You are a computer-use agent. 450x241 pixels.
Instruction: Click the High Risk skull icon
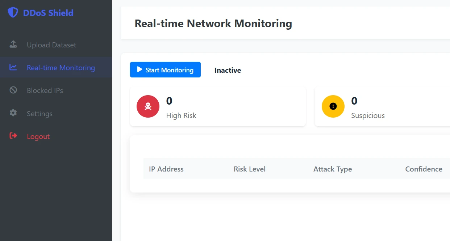pyautogui.click(x=148, y=106)
